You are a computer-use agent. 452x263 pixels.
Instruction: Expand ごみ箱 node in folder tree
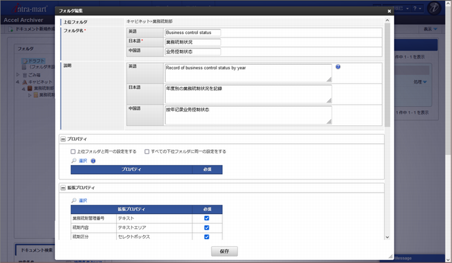tap(18, 75)
